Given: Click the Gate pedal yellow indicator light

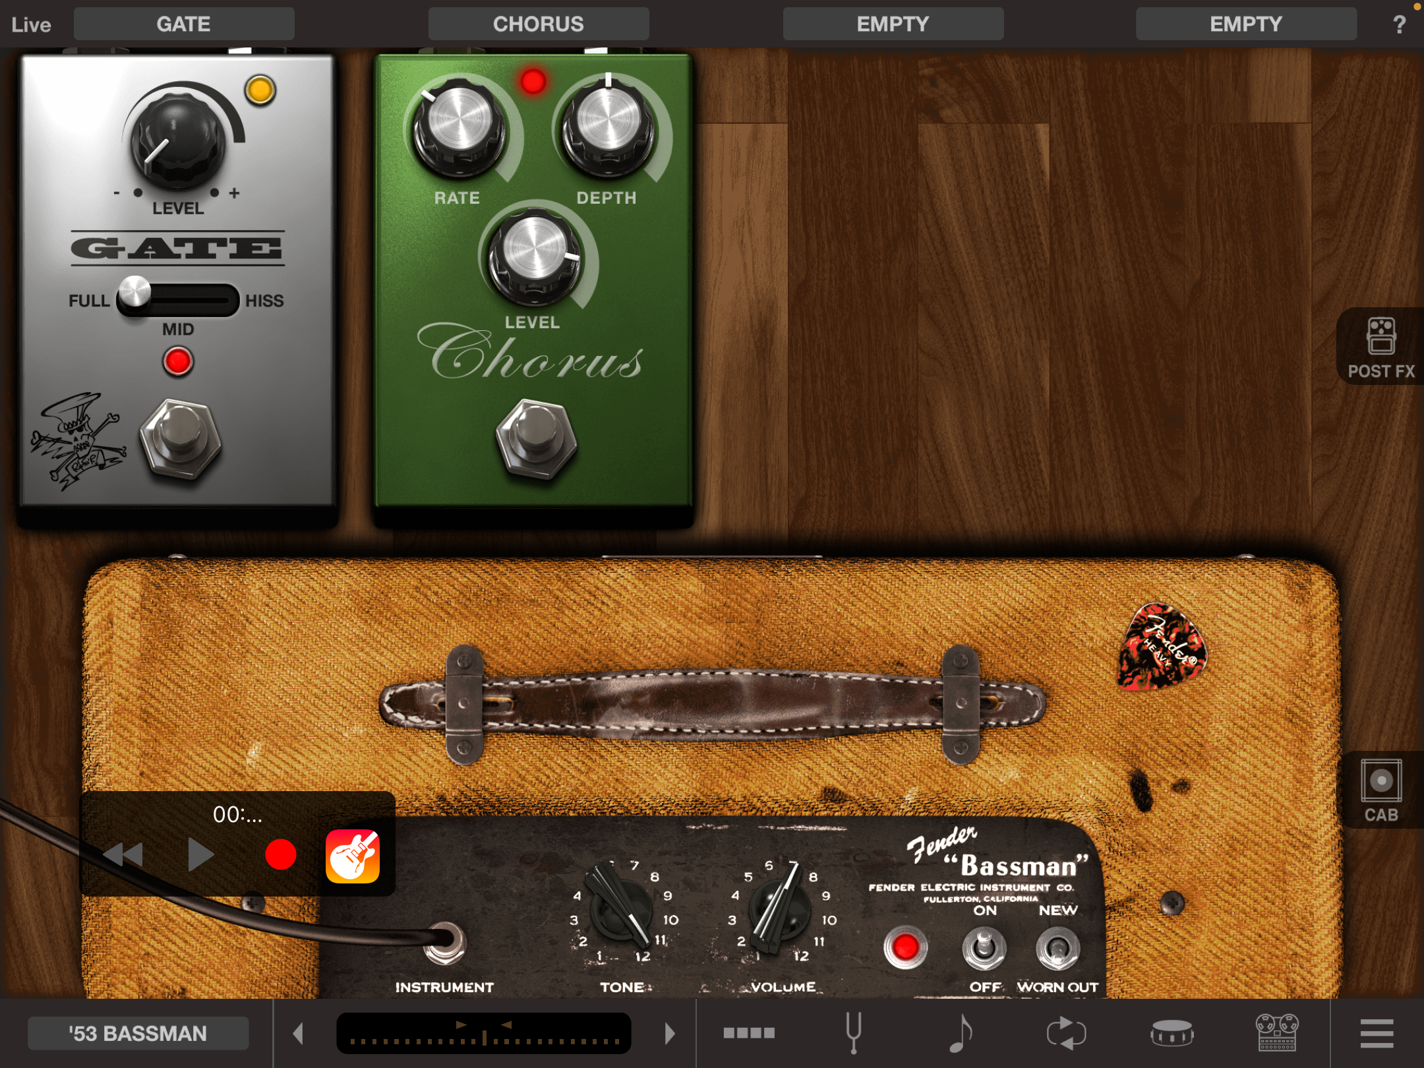Looking at the screenshot, I should point(260,90).
